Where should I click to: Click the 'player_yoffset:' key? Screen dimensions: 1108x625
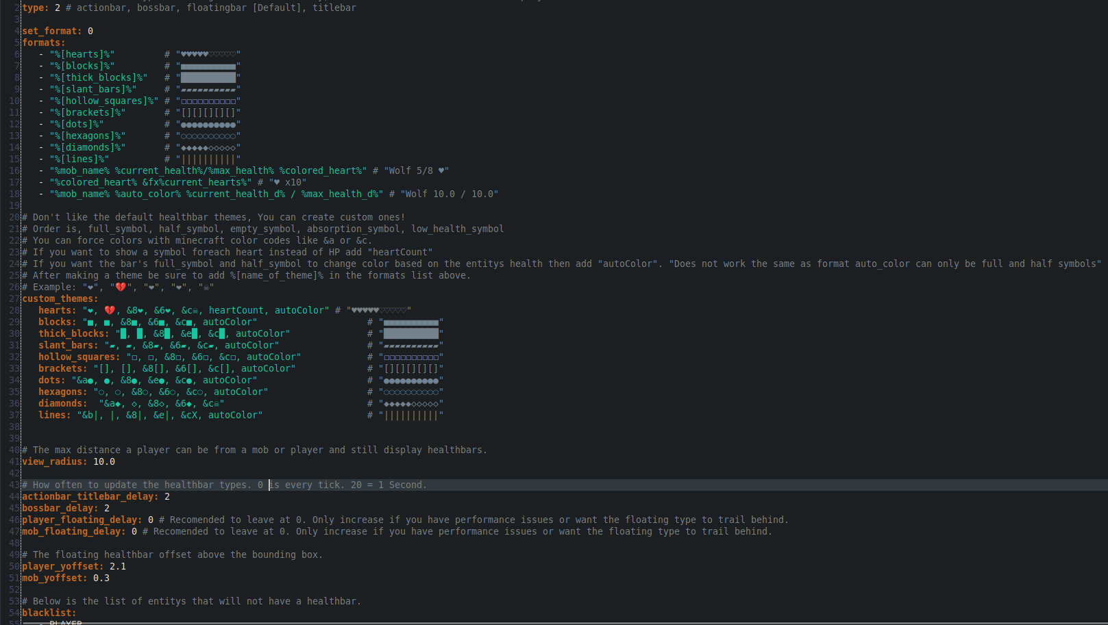[x=63, y=566]
